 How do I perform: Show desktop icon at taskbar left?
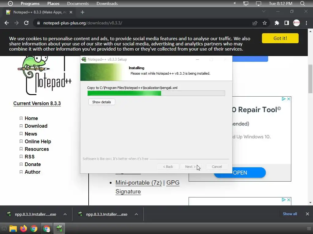pos(4,229)
